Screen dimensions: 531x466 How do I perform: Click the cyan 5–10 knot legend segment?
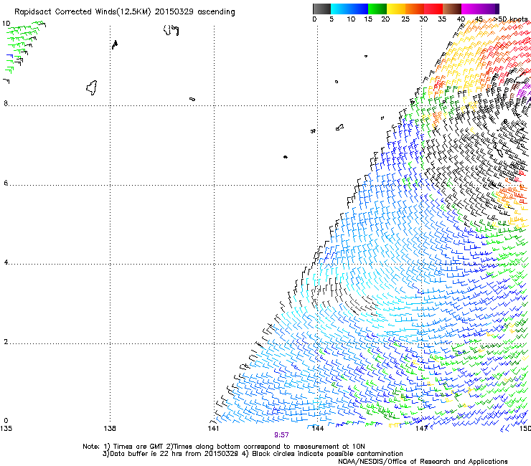pyautogui.click(x=339, y=9)
